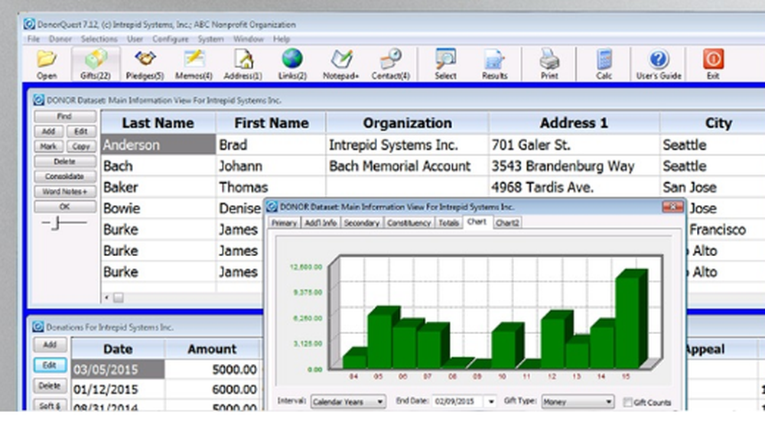Click Delete in Donations panel

click(50, 385)
